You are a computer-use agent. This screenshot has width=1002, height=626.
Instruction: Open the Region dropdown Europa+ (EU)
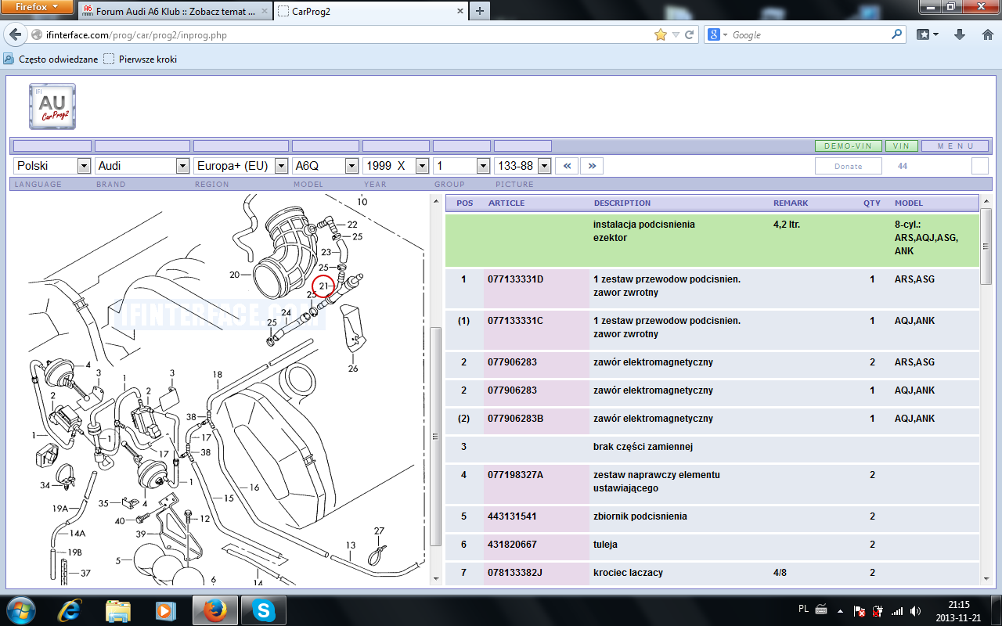pyautogui.click(x=241, y=166)
